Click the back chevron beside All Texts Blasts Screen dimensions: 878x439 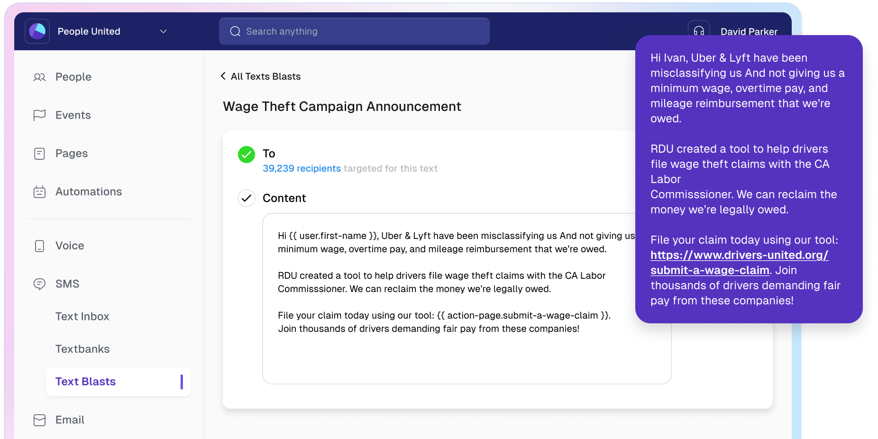(223, 76)
